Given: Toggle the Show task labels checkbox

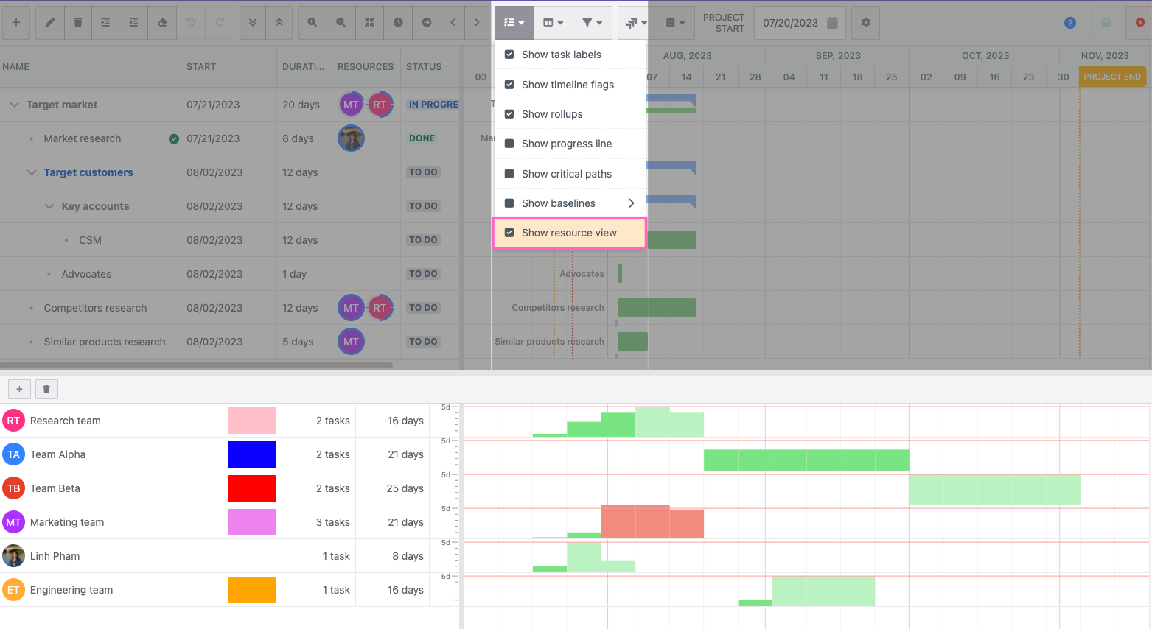Looking at the screenshot, I should pos(509,55).
